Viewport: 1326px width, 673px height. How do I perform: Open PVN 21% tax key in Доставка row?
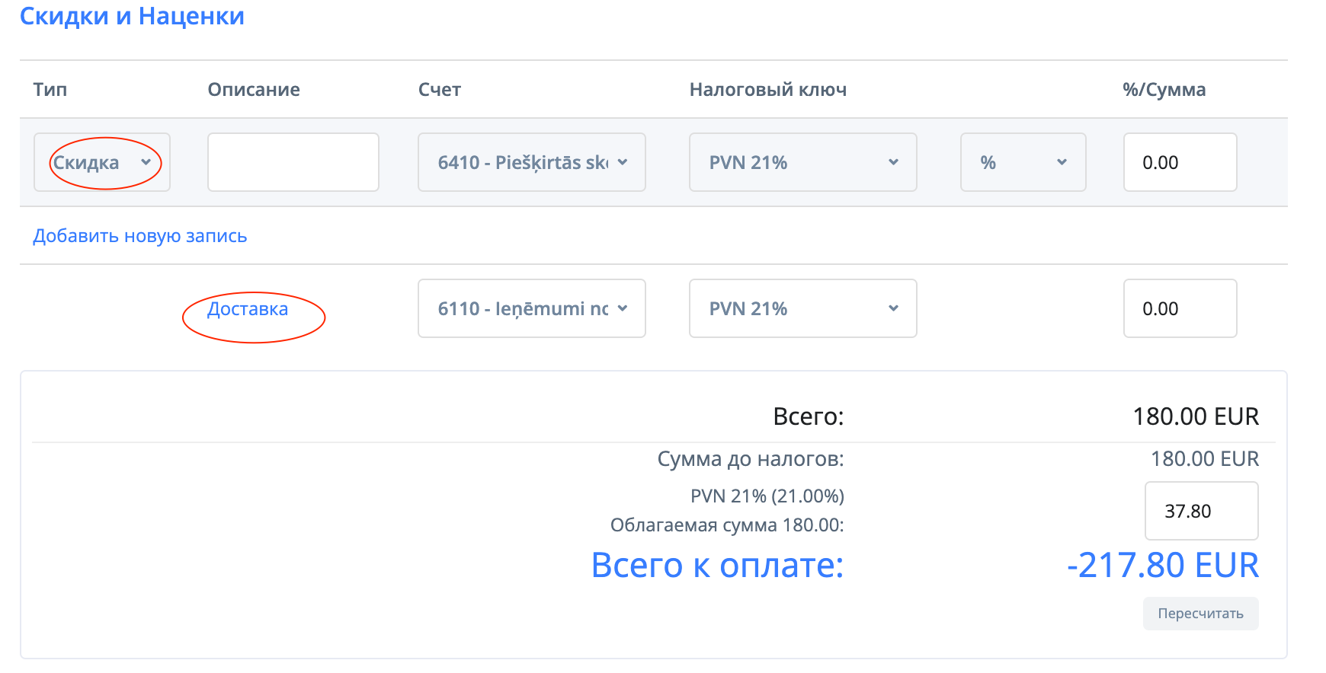point(802,308)
